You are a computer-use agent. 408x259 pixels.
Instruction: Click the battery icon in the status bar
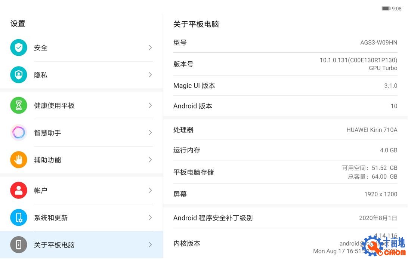click(x=386, y=8)
